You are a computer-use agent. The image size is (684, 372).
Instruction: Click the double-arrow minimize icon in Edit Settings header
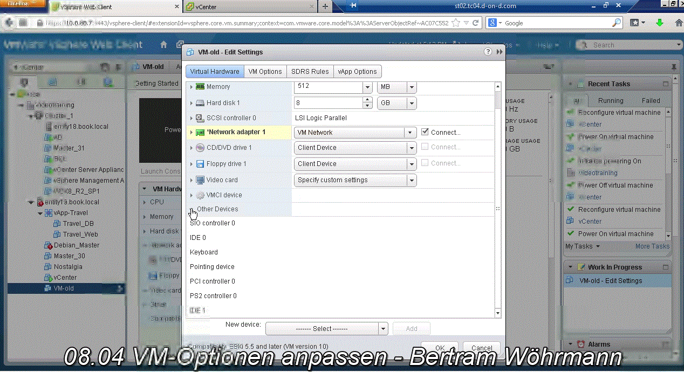[x=500, y=52]
